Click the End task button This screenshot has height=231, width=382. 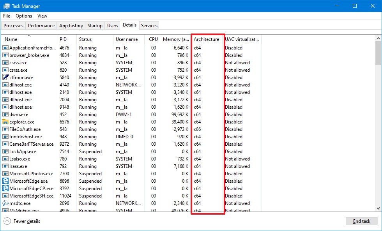tap(362, 221)
